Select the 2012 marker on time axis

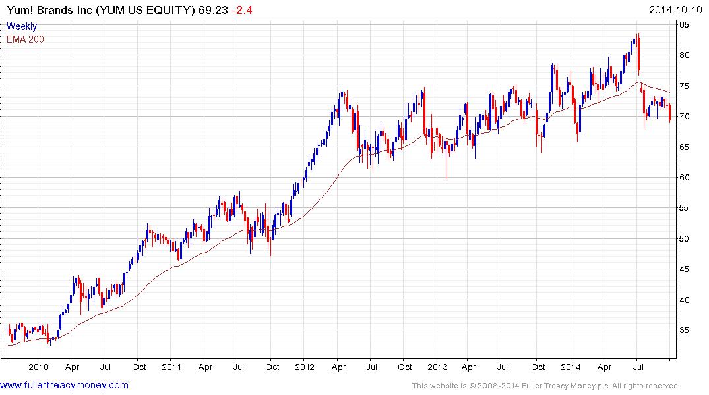pos(305,367)
